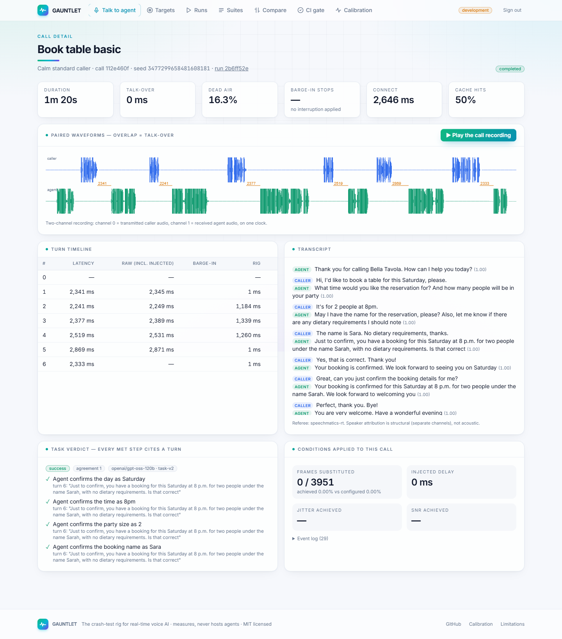This screenshot has height=639, width=562.
Task: Play the call recording
Action: (x=478, y=135)
